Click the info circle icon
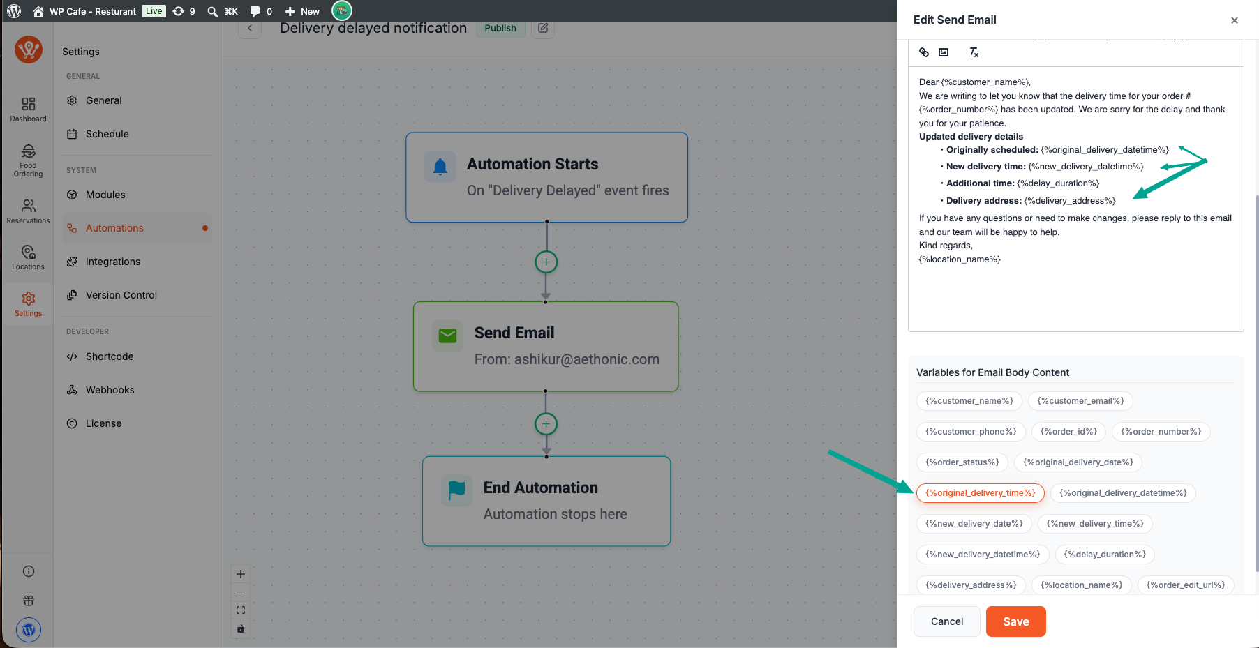The image size is (1259, 648). (x=29, y=571)
